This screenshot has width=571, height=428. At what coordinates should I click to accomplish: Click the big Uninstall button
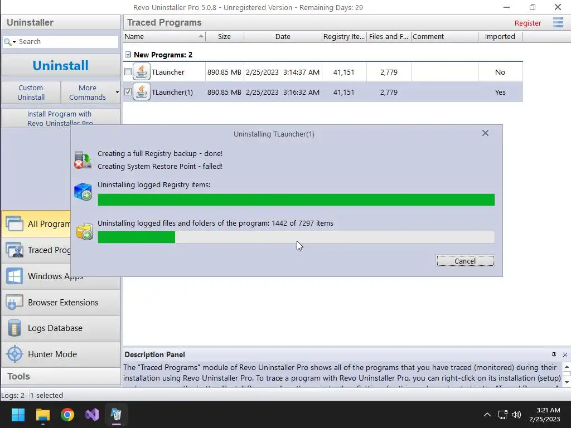(60, 66)
